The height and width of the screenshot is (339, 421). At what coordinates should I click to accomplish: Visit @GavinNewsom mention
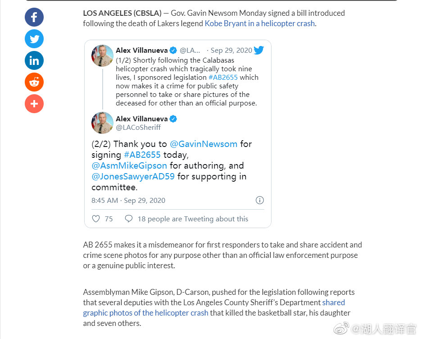204,144
